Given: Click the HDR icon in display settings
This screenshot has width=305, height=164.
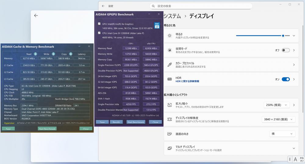Looking at the screenshot, I should 170,79.
